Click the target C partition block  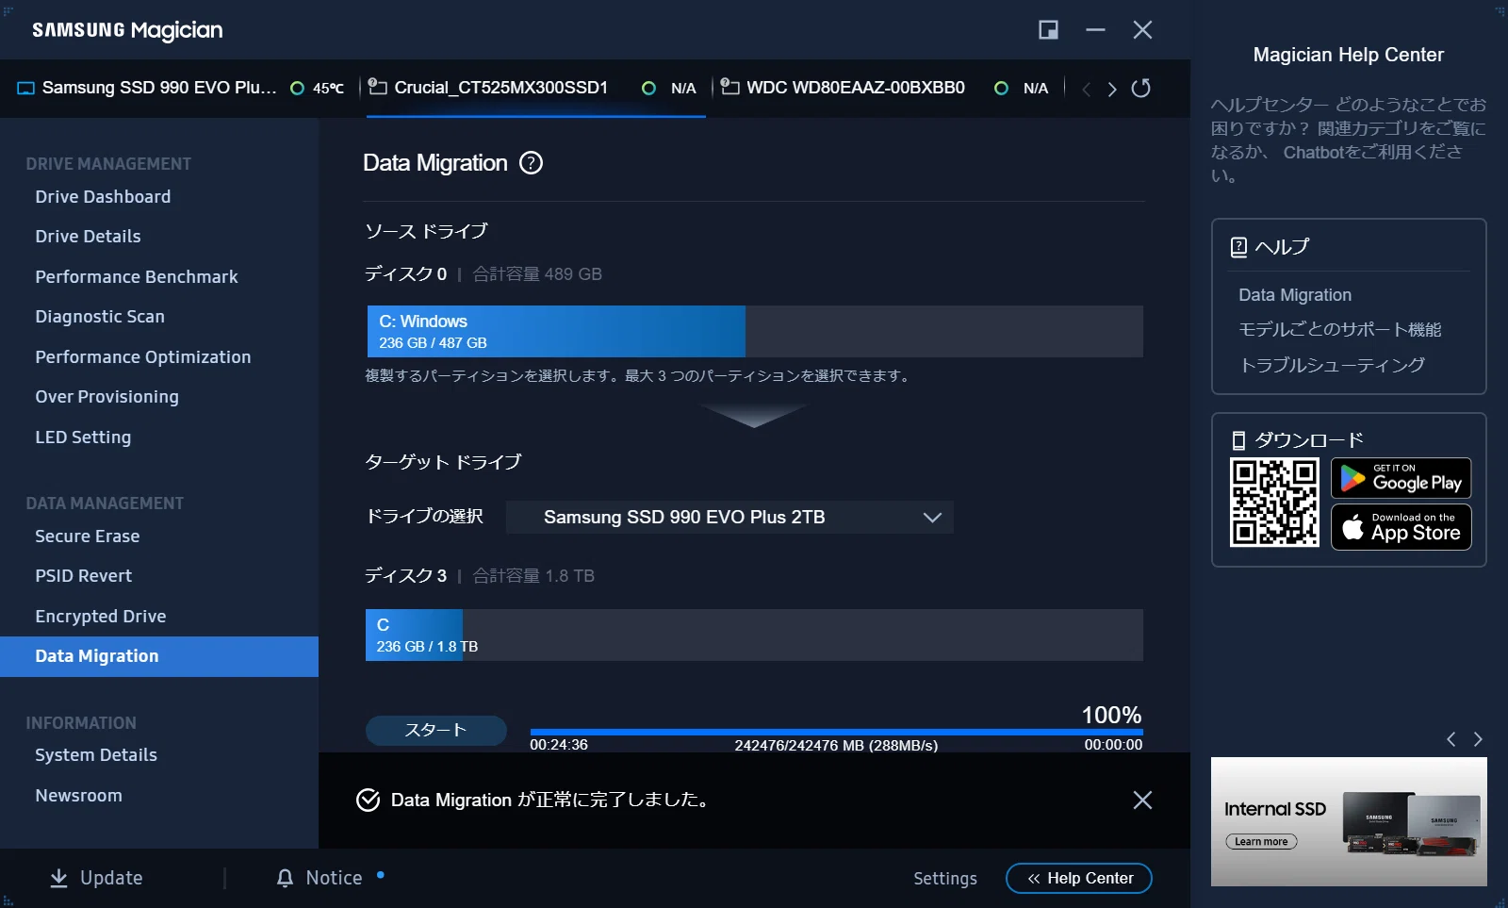414,635
